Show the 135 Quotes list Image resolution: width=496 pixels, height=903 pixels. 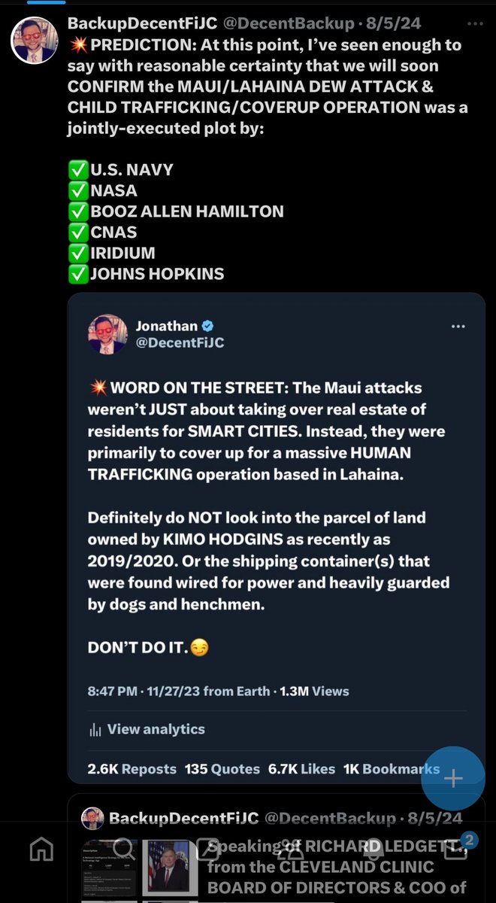222,769
